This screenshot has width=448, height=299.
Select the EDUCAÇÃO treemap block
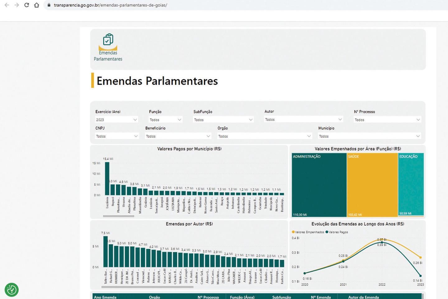click(411, 184)
